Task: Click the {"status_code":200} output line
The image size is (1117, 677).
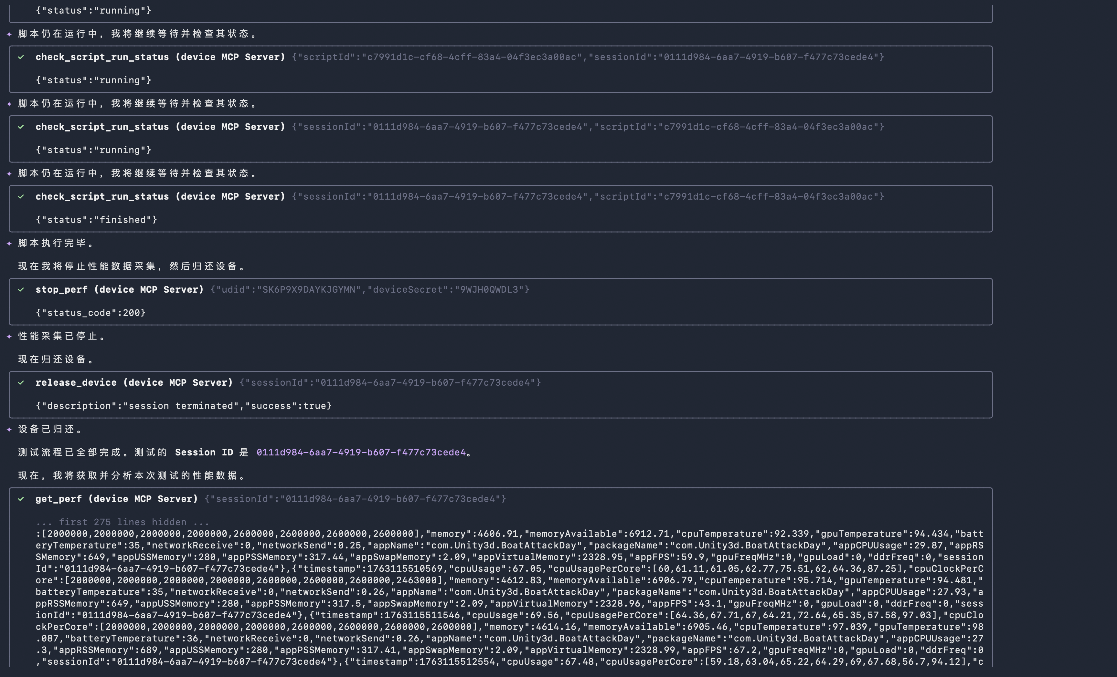Action: 91,313
